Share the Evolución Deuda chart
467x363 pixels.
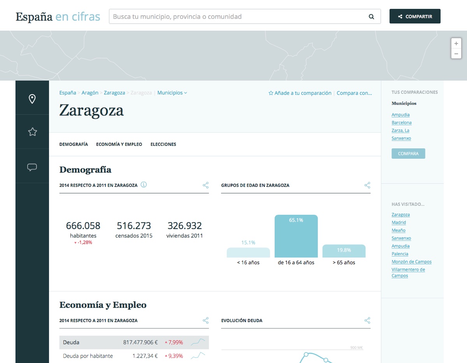click(x=367, y=321)
